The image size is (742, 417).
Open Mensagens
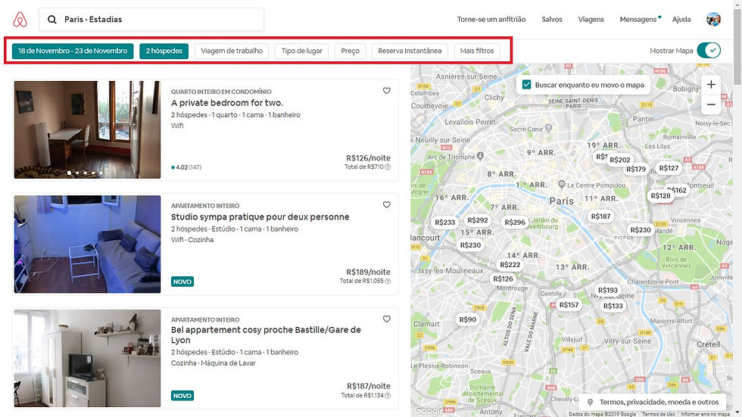pos(638,20)
